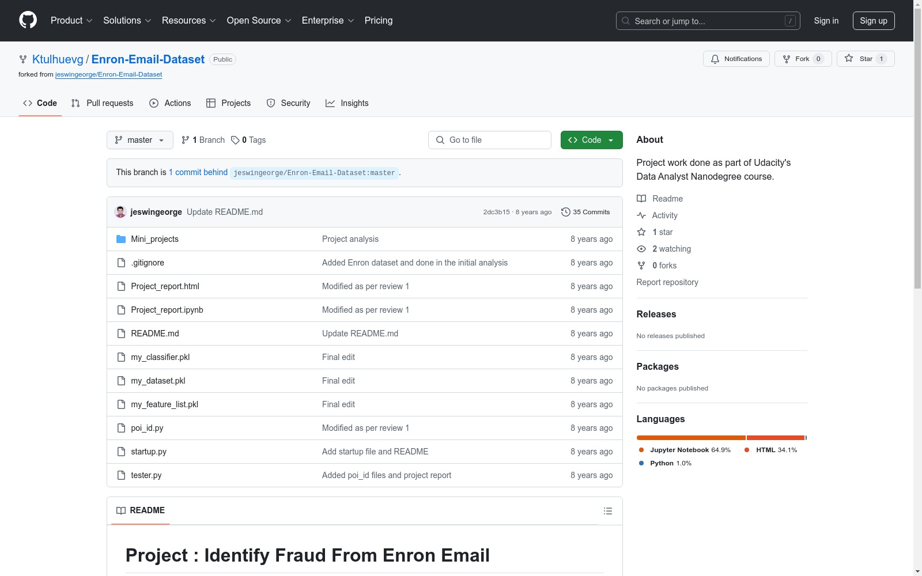Click jeswingeorge's avatar image

coord(120,212)
